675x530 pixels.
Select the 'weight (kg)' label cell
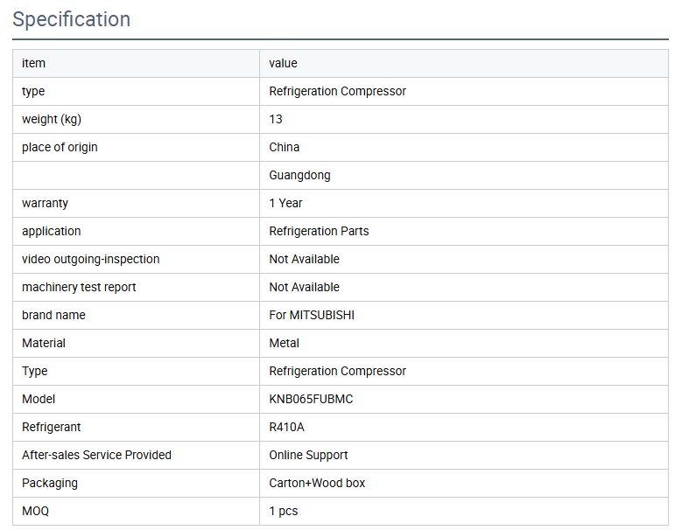52,119
